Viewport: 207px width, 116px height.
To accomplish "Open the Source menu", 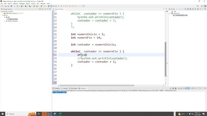I will click(10, 4).
